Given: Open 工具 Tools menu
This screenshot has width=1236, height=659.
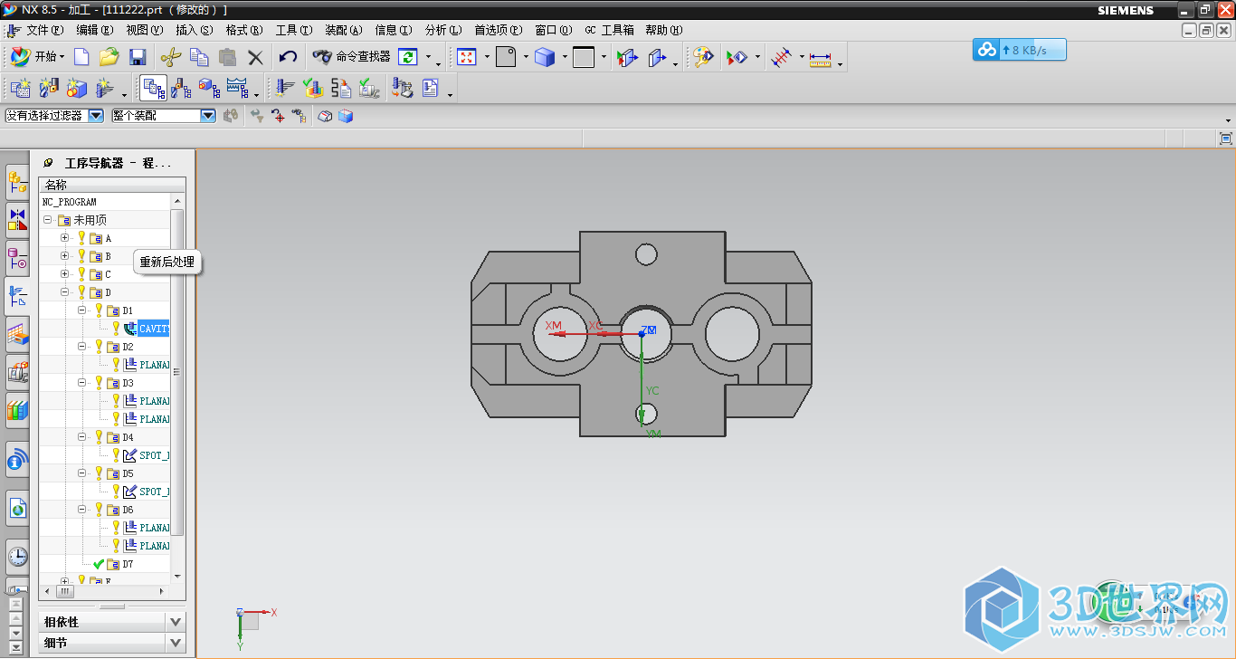Looking at the screenshot, I should [294, 30].
